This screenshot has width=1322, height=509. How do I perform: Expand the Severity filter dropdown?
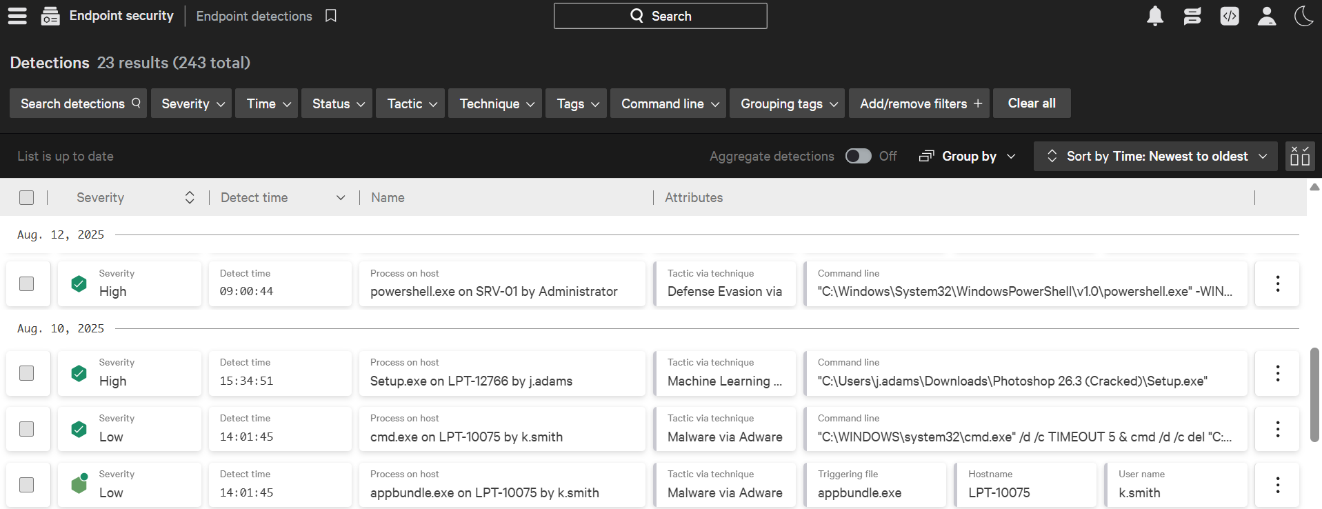192,103
